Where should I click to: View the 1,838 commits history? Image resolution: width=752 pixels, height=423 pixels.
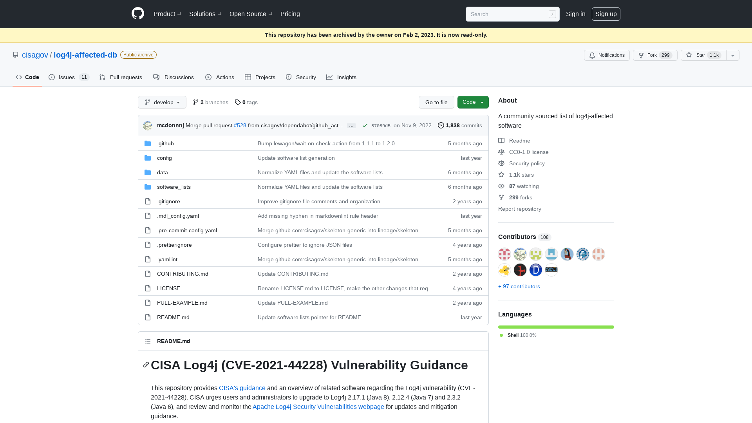click(460, 125)
